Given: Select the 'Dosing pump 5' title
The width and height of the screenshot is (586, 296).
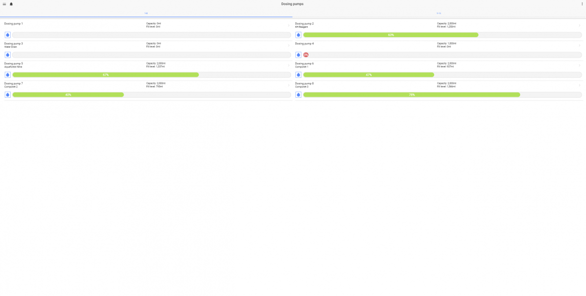Looking at the screenshot, I should coord(14,63).
